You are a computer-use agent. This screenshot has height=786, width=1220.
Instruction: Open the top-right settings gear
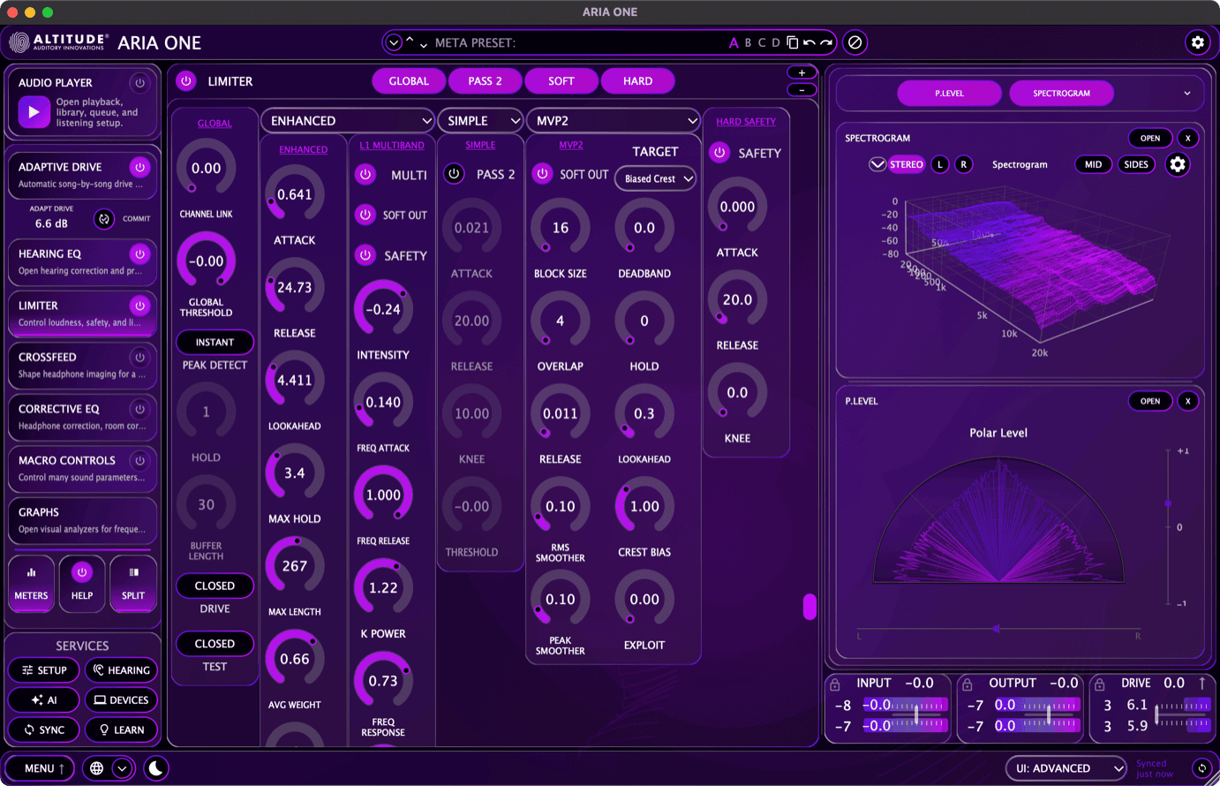click(1197, 42)
